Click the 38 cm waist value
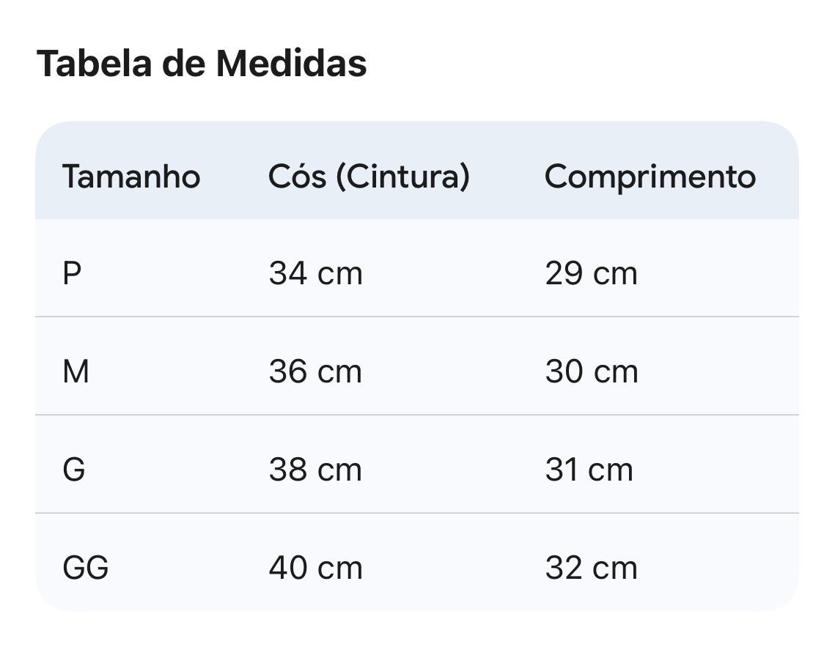 click(x=315, y=470)
